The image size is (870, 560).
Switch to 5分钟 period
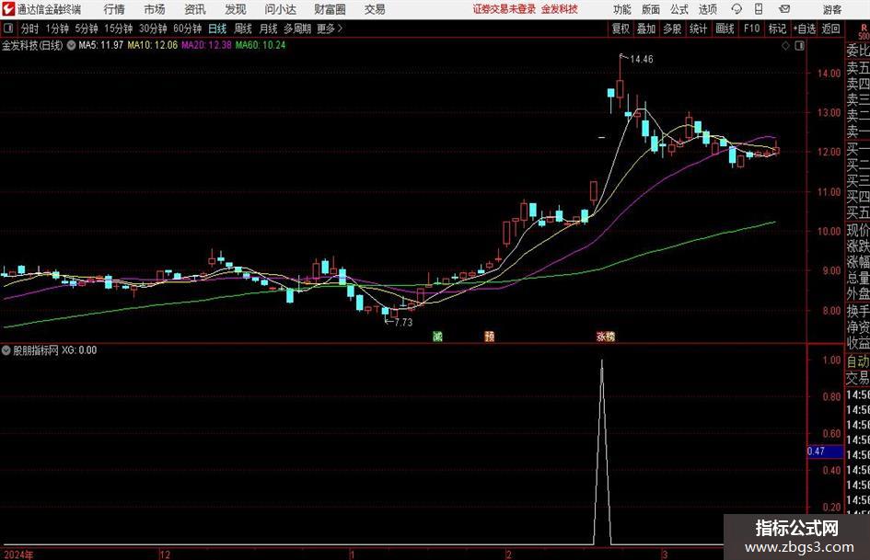87,29
